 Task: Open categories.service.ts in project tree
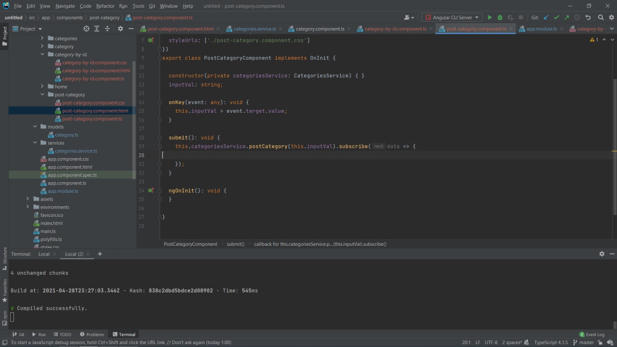tap(76, 151)
